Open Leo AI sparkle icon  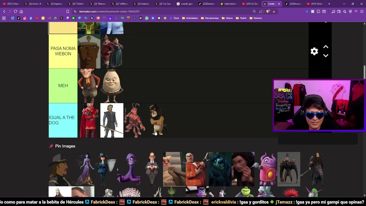tap(345, 11)
